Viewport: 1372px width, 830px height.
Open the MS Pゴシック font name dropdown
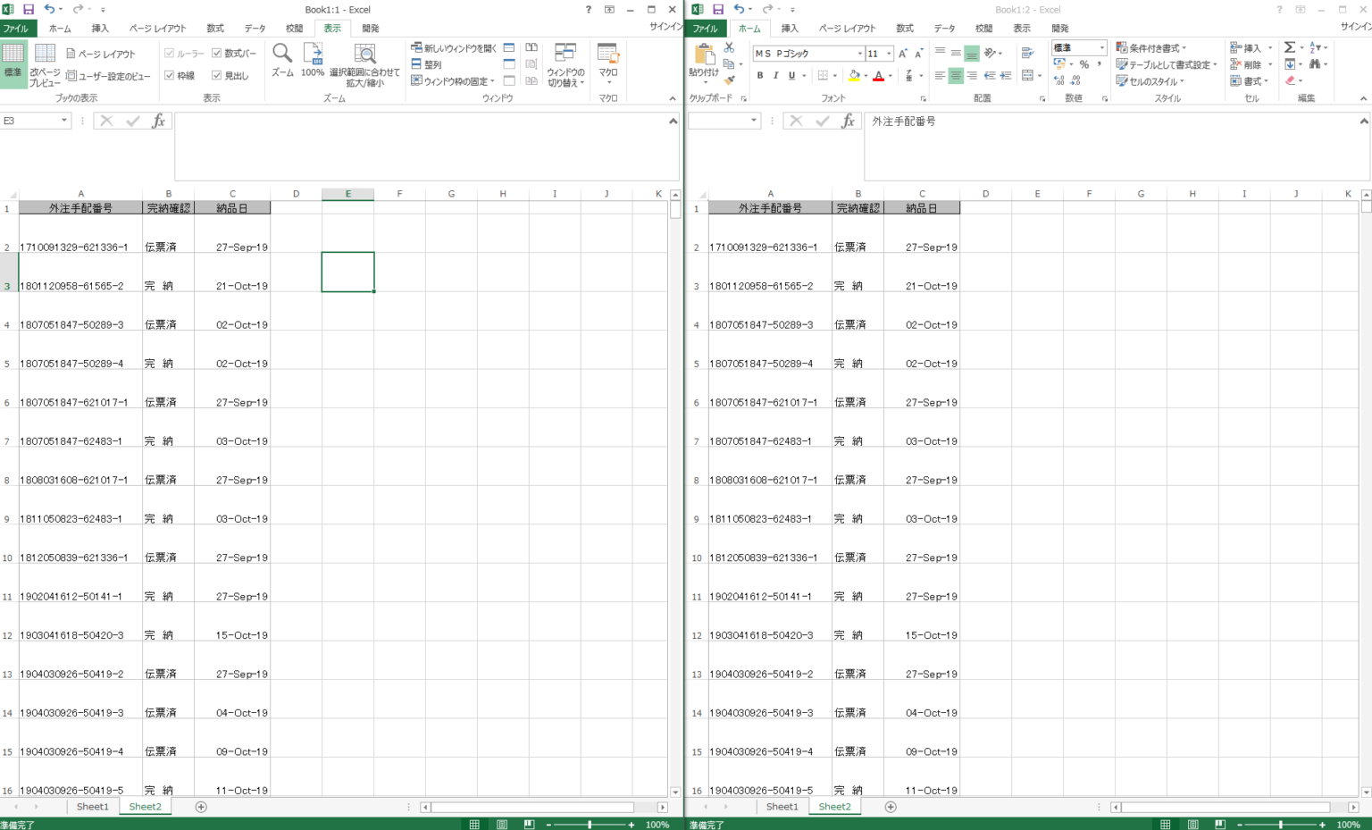pyautogui.click(x=859, y=54)
